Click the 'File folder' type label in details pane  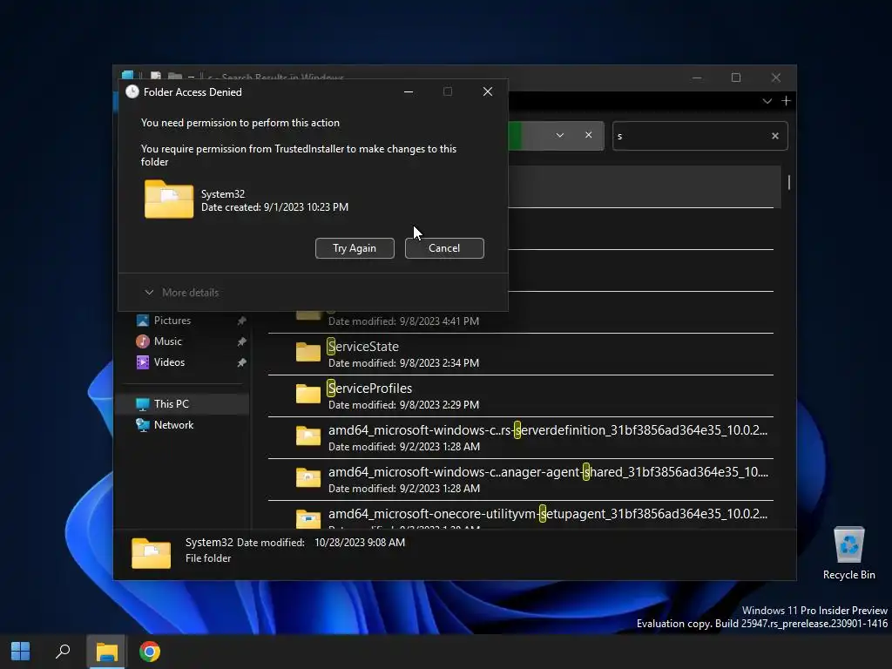pos(208,558)
